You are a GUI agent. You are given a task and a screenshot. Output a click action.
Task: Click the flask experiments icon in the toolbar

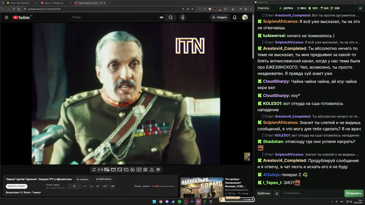point(152,170)
